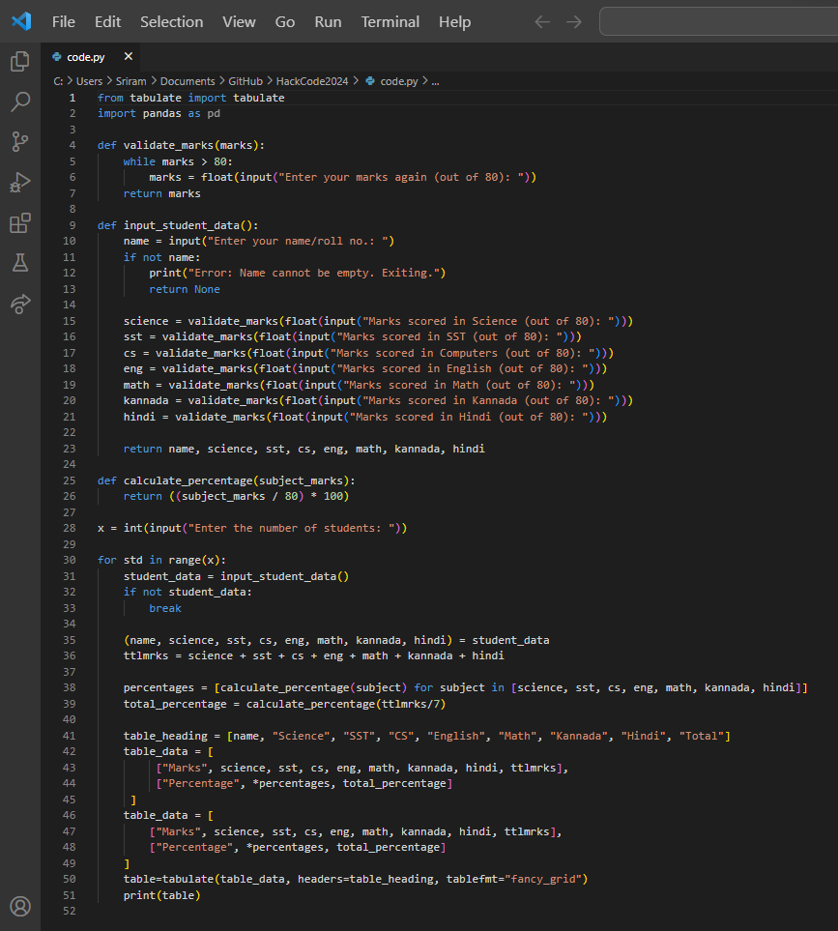Viewport: 838px width, 931px height.
Task: Open the Edit menu
Action: [x=107, y=22]
